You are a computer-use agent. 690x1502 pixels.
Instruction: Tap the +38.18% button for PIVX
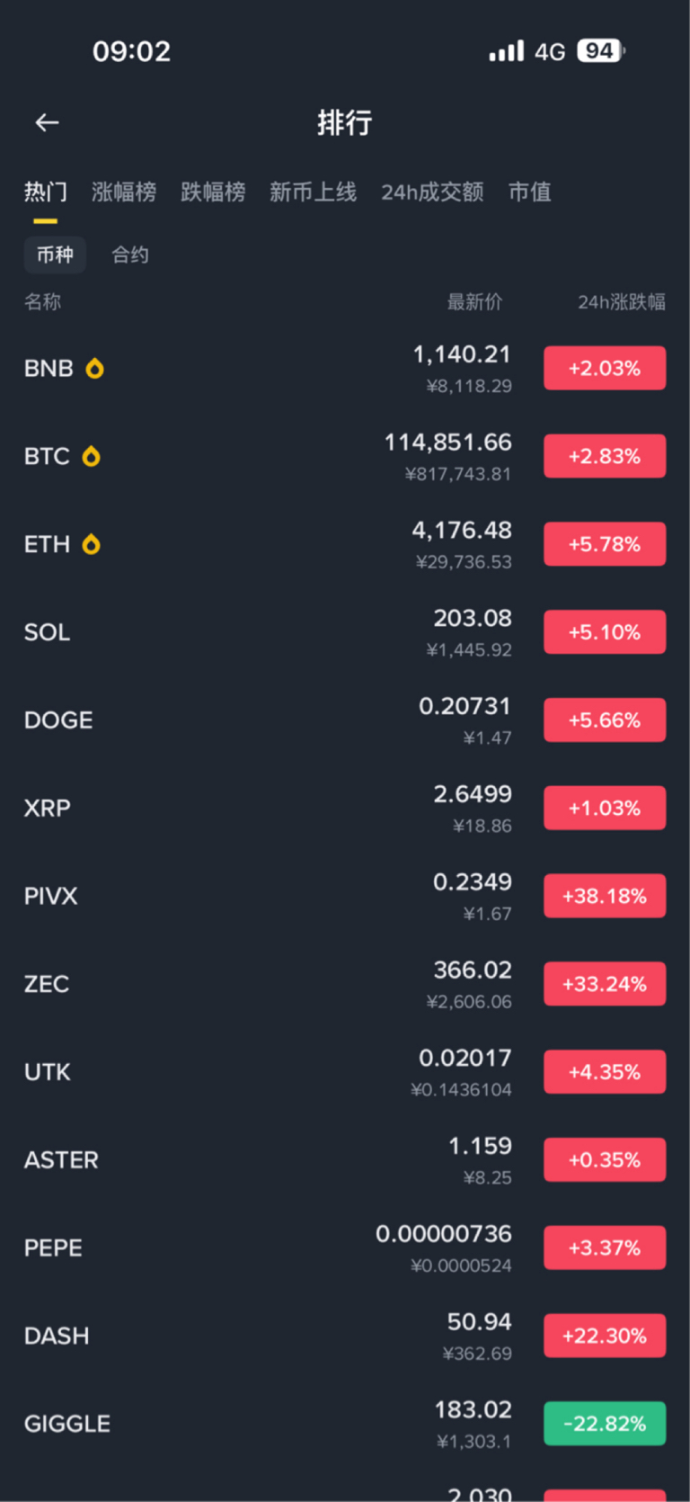click(x=605, y=896)
